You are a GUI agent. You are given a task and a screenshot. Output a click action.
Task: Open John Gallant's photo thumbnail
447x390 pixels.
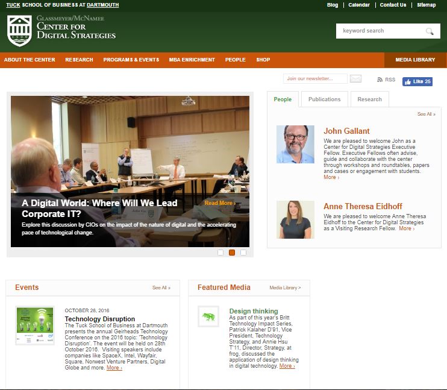point(295,144)
